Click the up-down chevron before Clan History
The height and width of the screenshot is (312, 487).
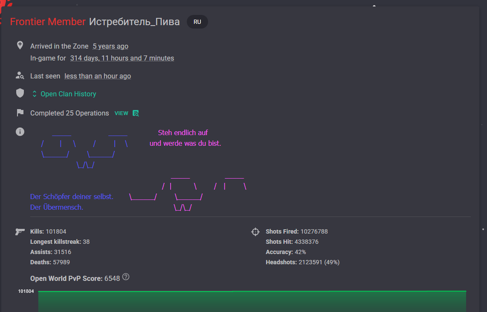[35, 94]
